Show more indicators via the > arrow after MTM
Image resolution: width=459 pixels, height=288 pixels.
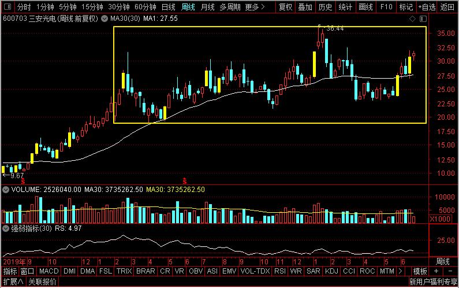click(x=400, y=271)
